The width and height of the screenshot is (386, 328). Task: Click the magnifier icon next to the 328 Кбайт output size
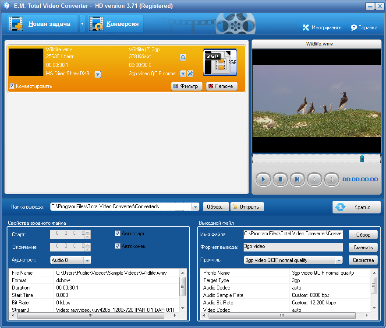(x=183, y=57)
